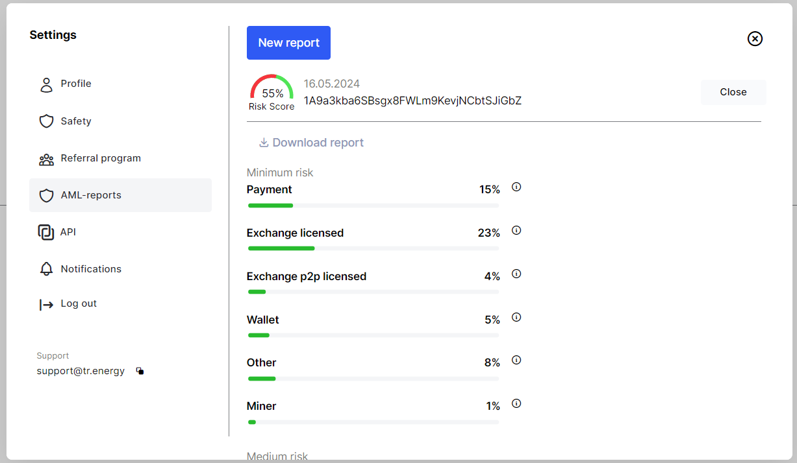Open AML-reports via its shield icon
The image size is (797, 463).
[x=46, y=195]
